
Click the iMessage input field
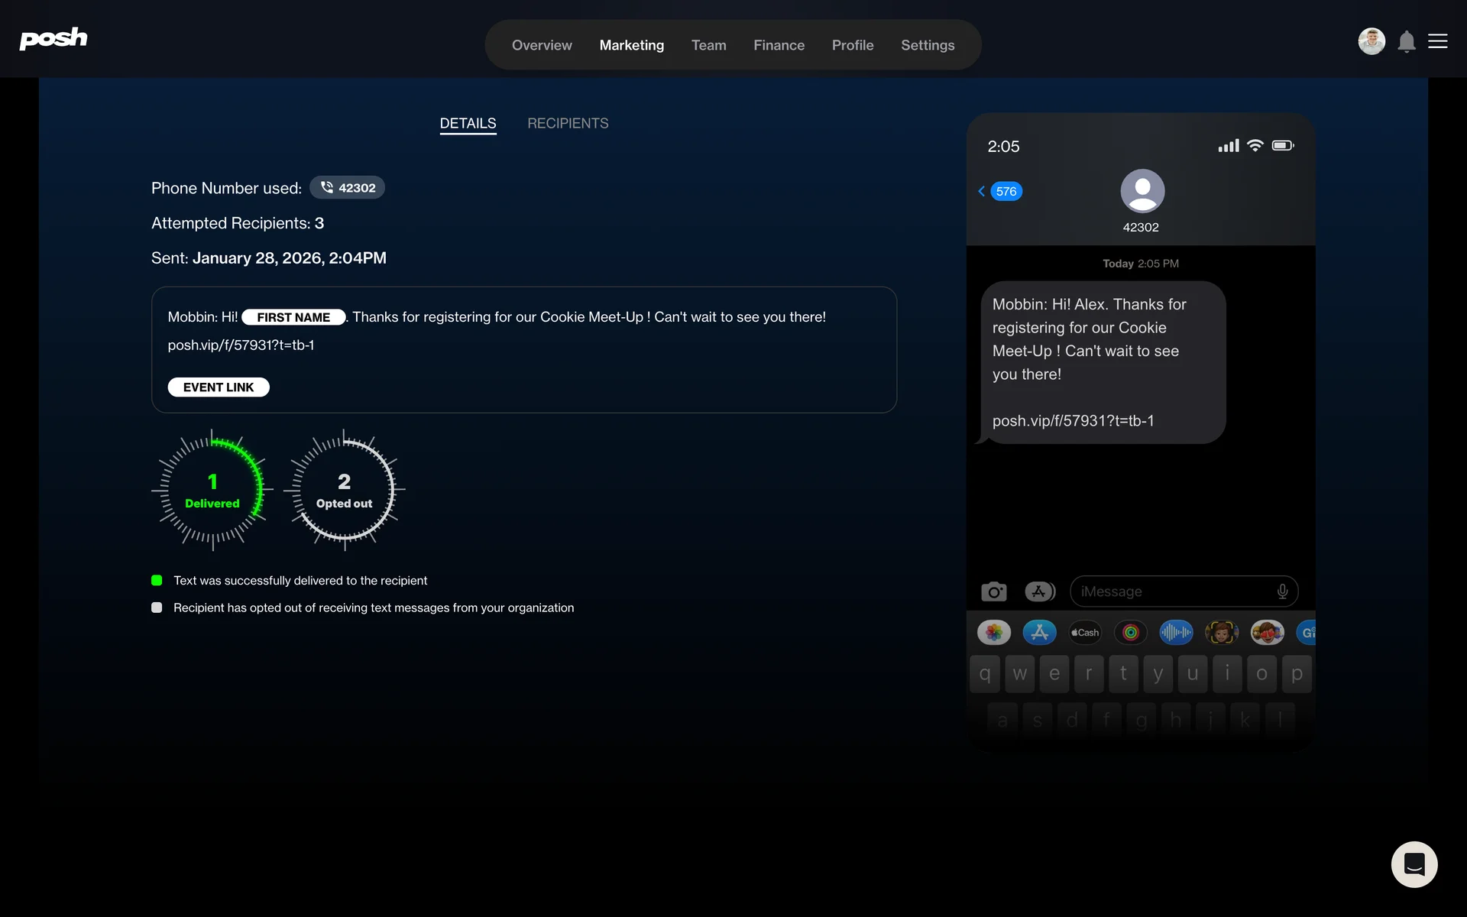[1173, 591]
